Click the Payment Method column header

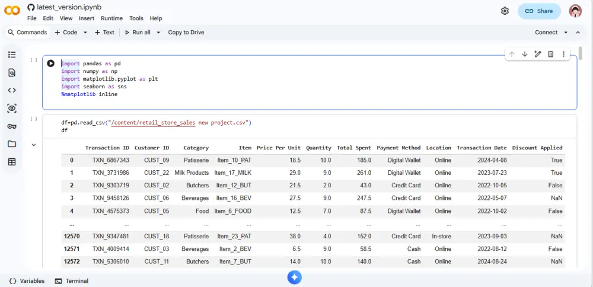click(398, 148)
